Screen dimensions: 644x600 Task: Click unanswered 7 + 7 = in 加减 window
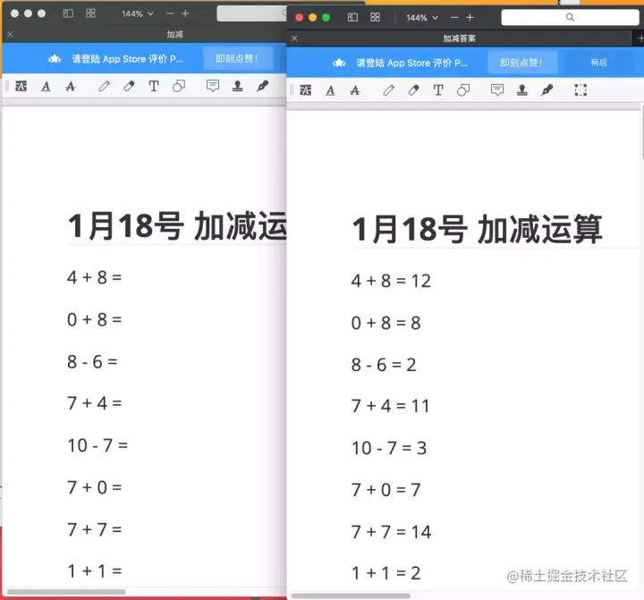[x=95, y=529]
